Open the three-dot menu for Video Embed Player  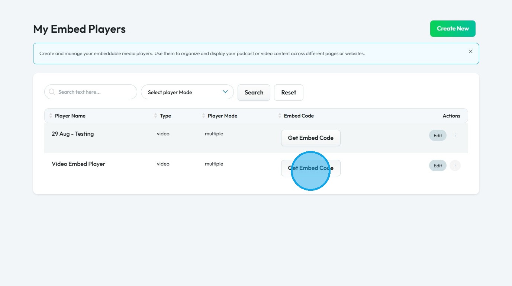click(455, 166)
